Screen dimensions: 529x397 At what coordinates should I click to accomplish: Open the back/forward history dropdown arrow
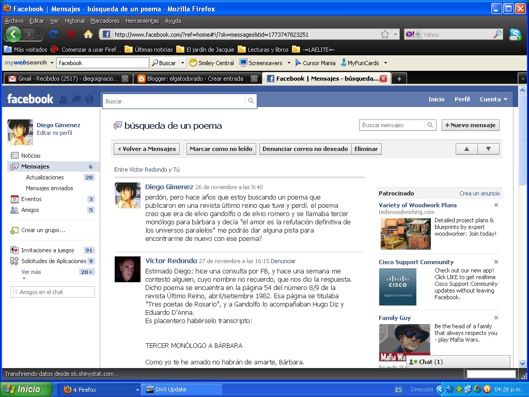click(39, 34)
